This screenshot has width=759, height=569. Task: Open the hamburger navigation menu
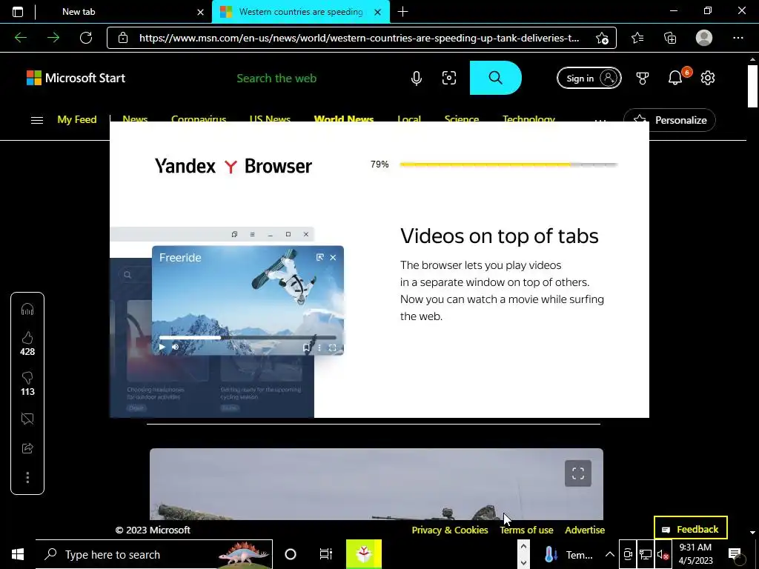(37, 120)
